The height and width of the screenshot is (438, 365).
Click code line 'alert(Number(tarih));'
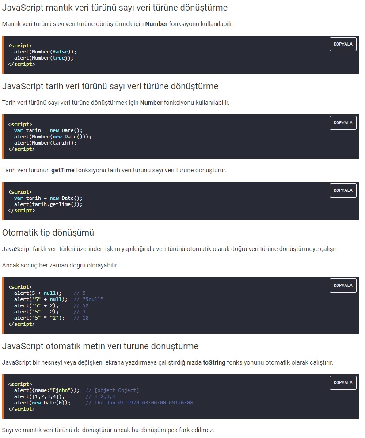pyautogui.click(x=45, y=143)
